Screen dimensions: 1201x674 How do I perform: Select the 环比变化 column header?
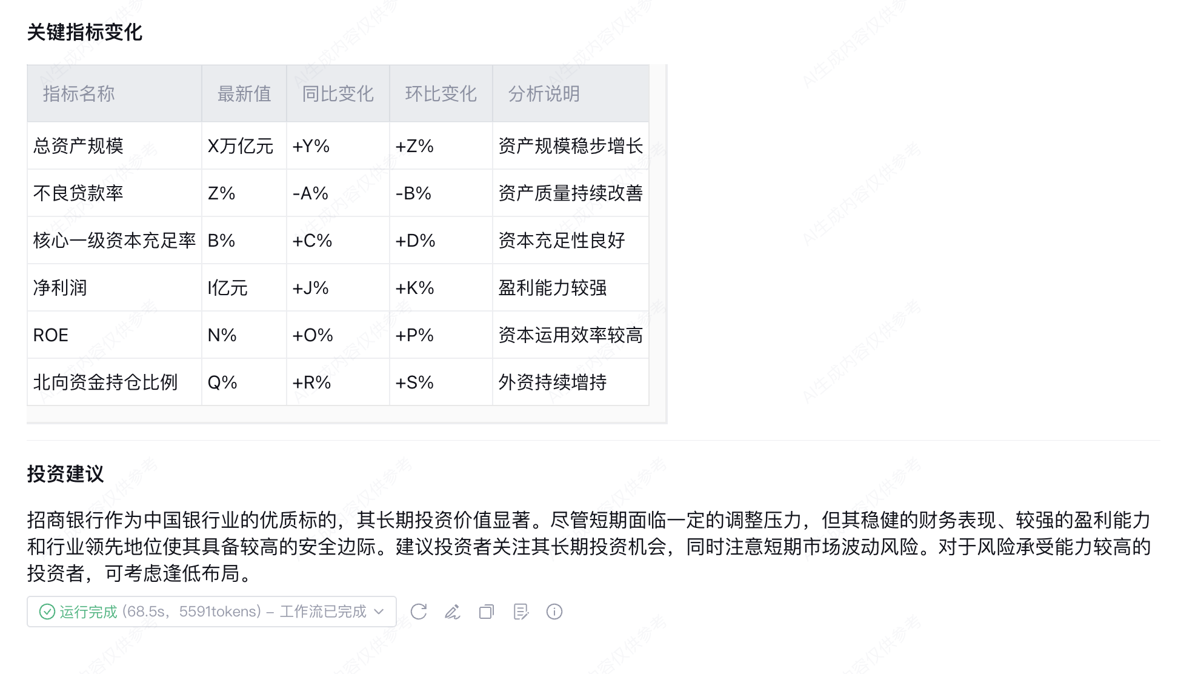click(441, 94)
